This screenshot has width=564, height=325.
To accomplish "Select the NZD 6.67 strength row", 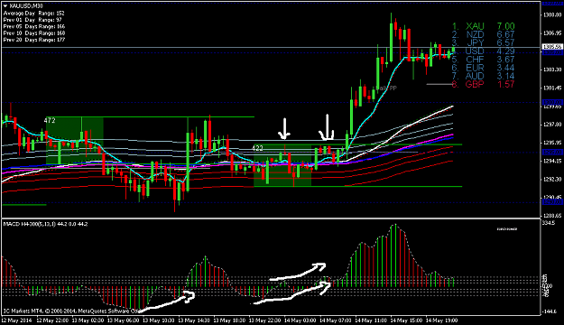I will pos(484,34).
